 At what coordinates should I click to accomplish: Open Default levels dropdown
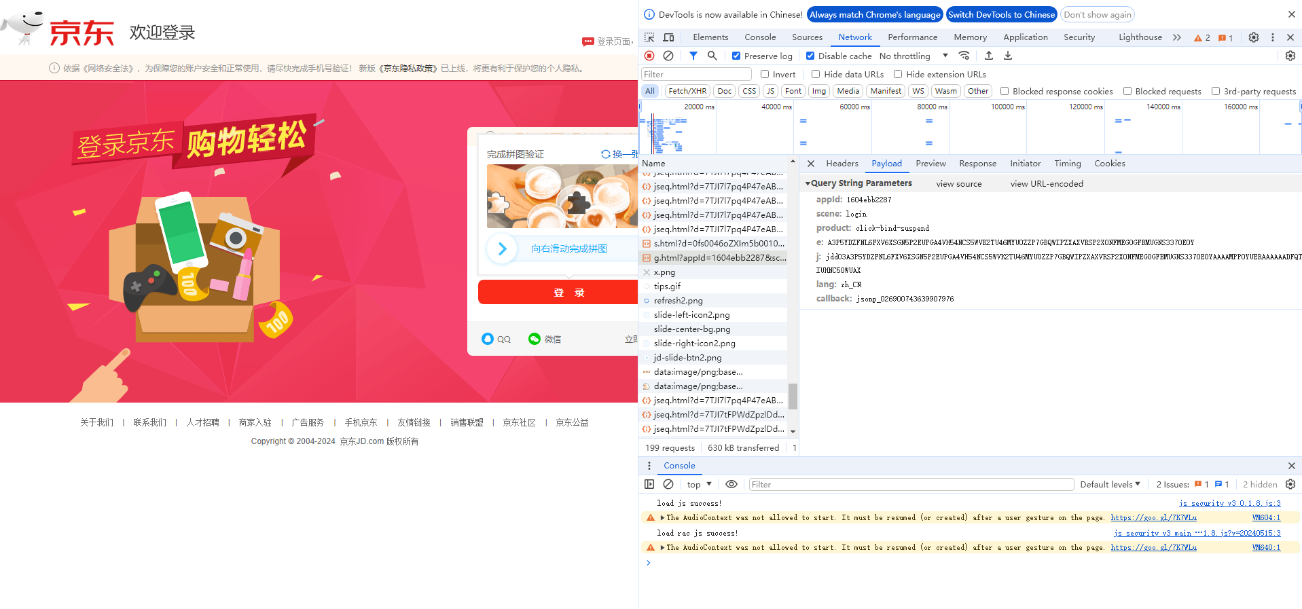click(1110, 484)
